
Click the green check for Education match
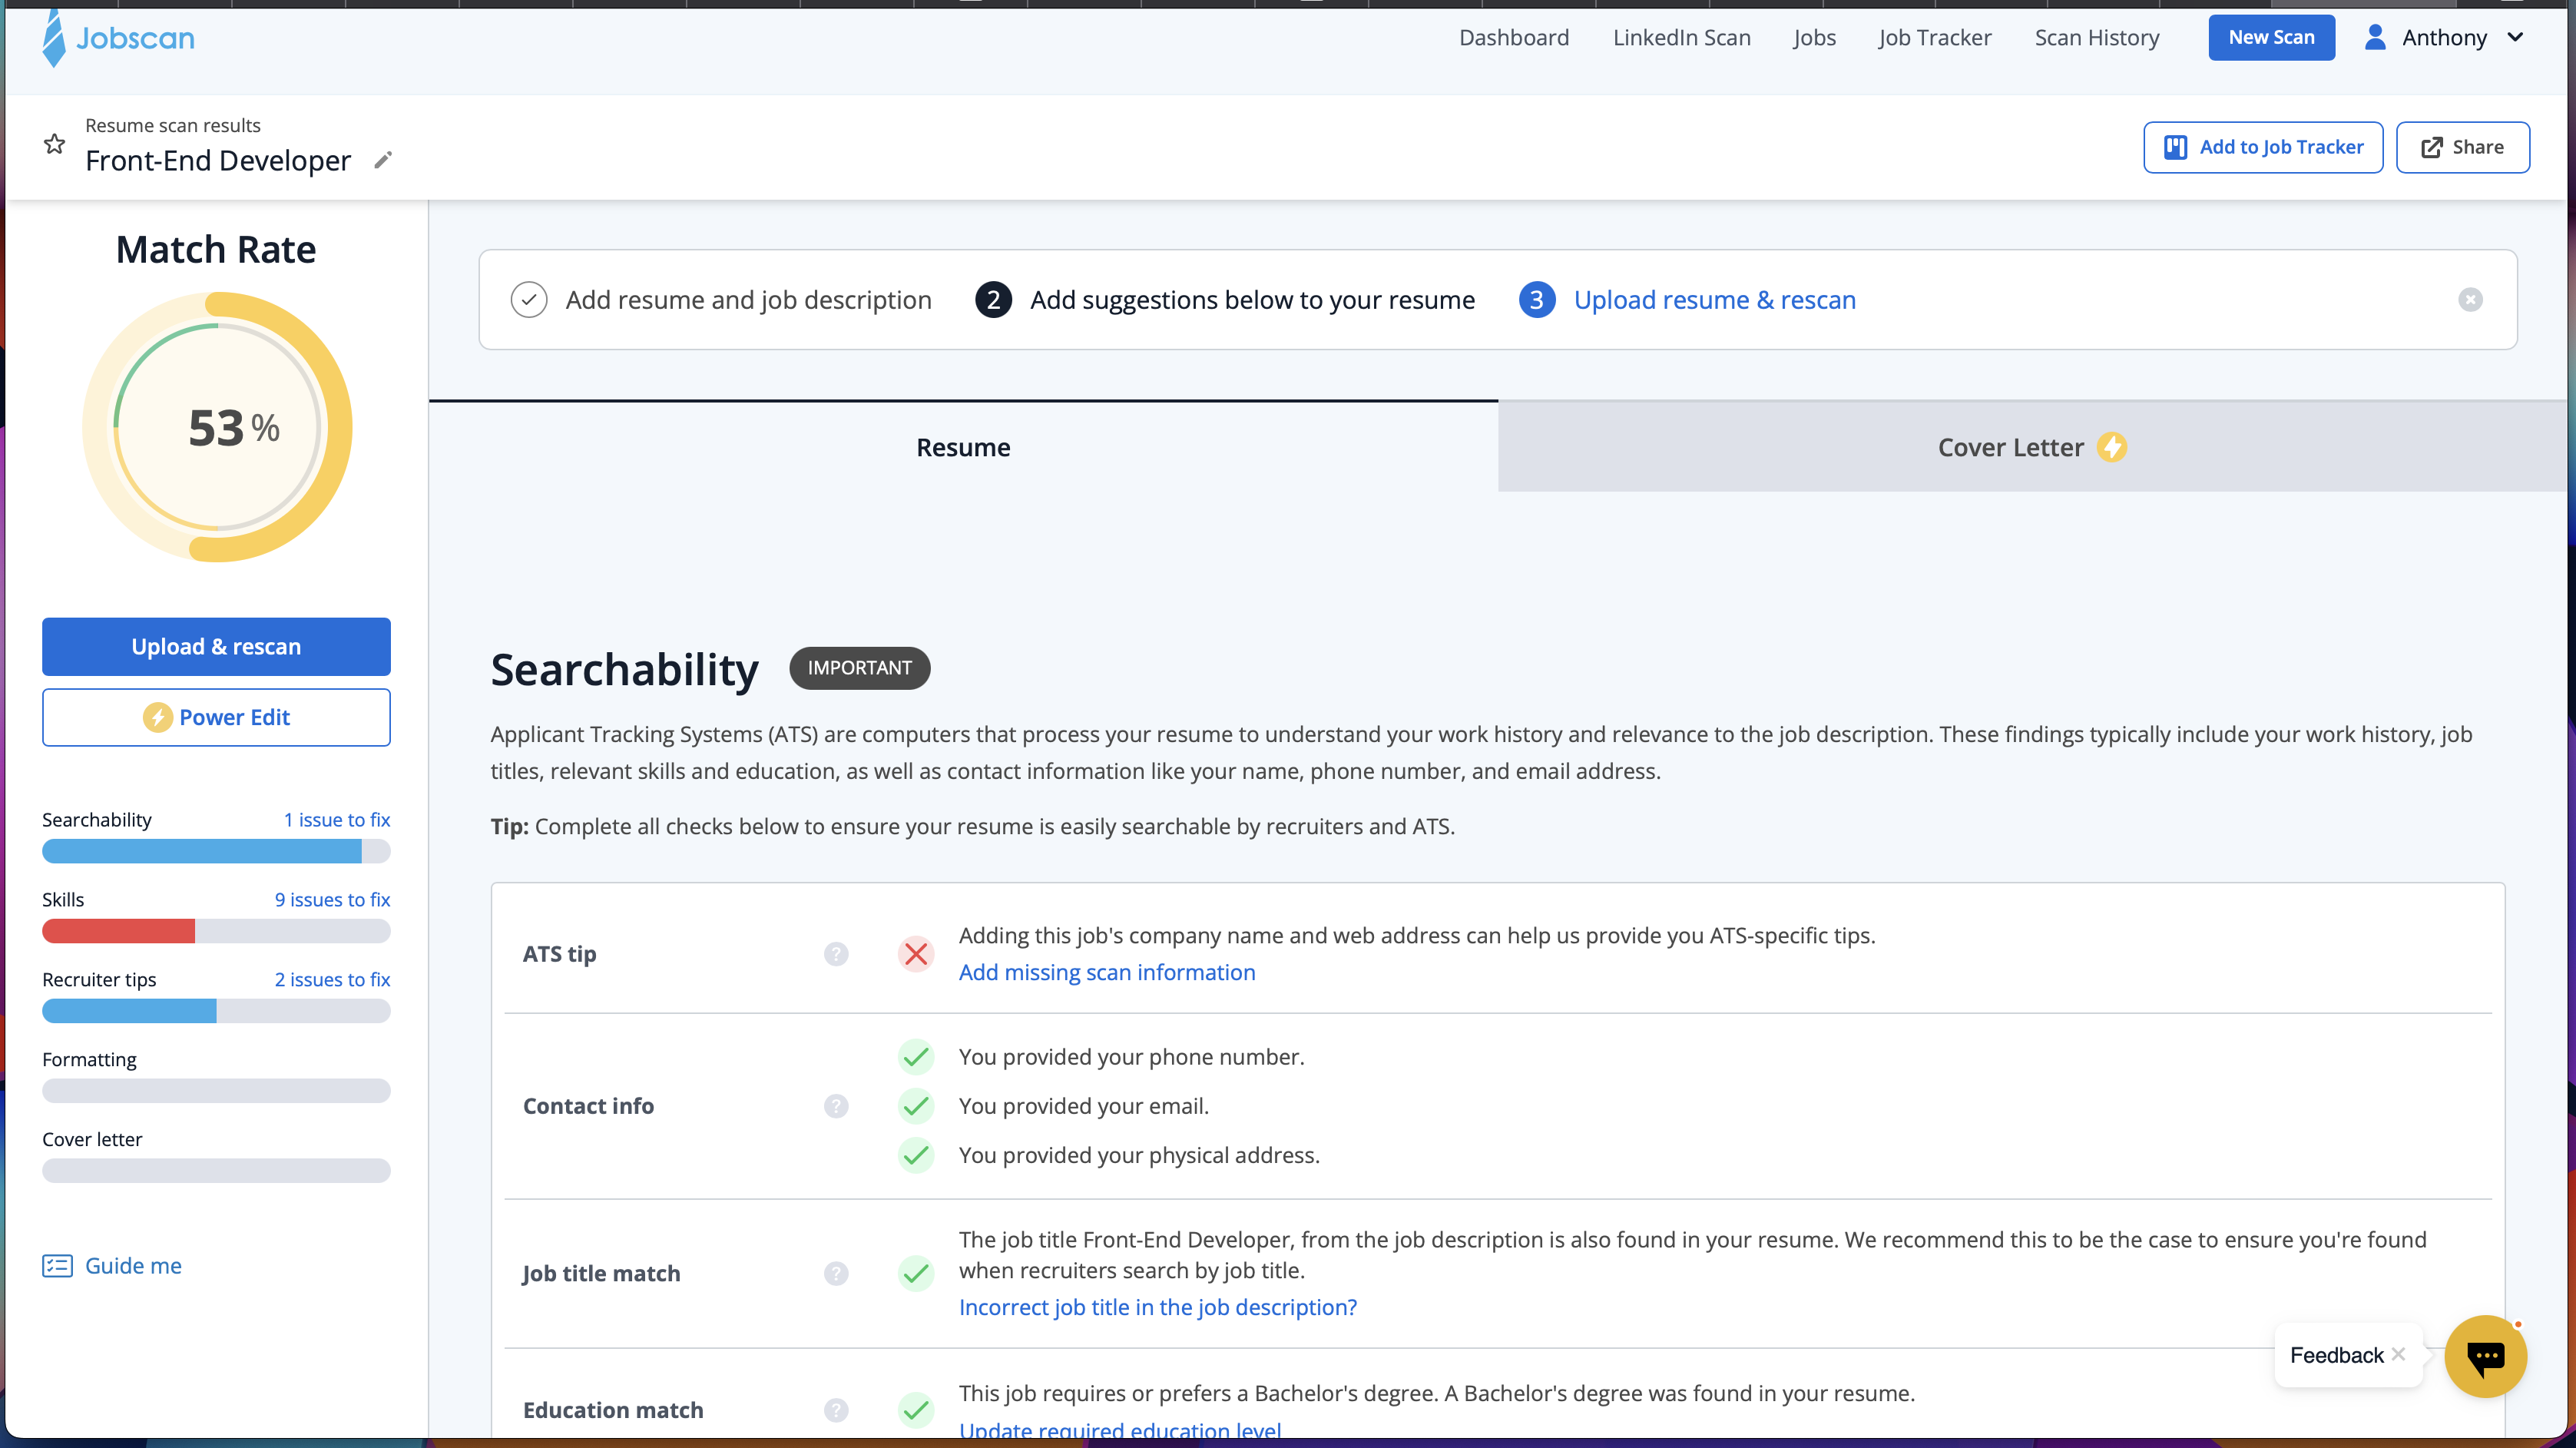coord(916,1410)
